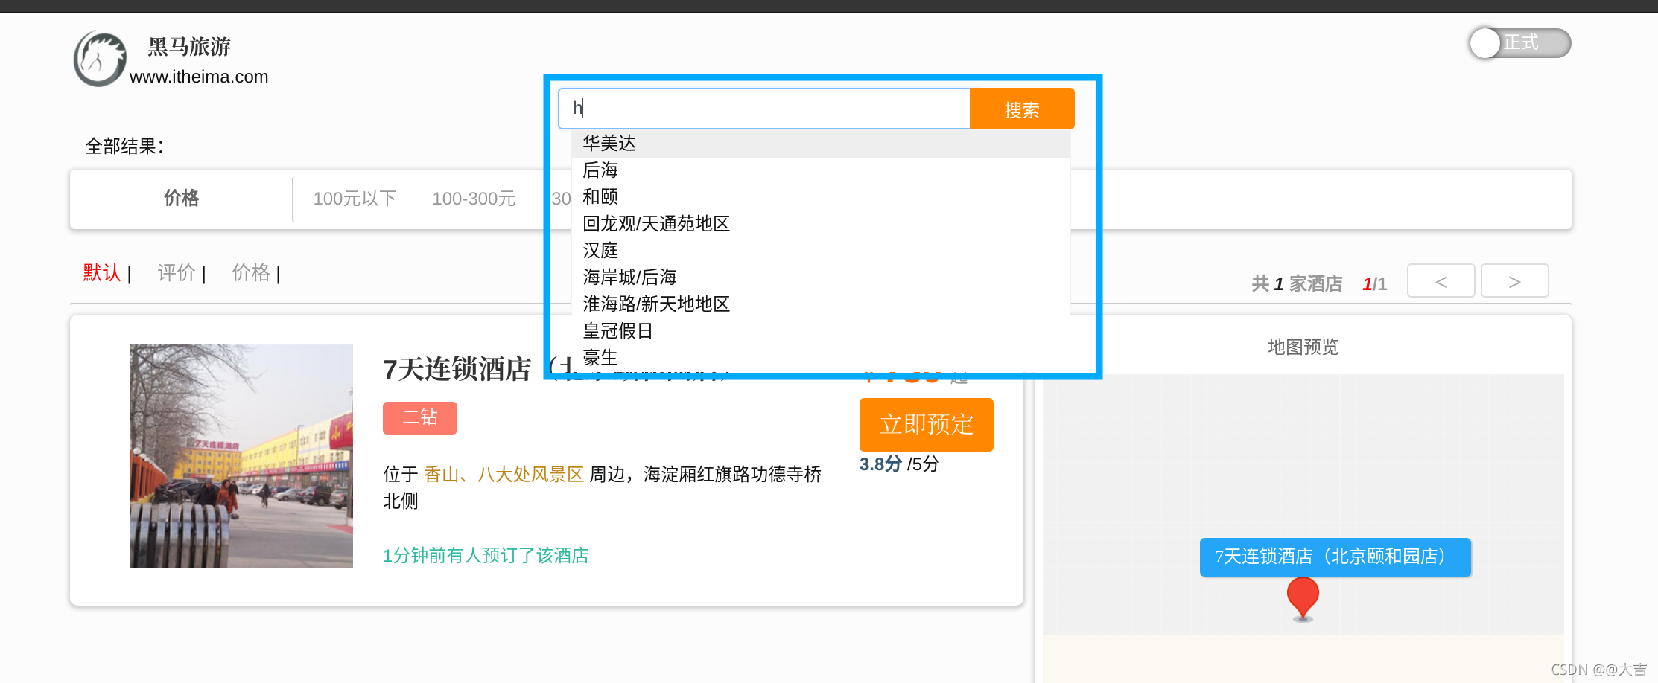Select 回龙观/天通苑地区 suggestion
This screenshot has height=683, width=1658.
click(x=821, y=224)
